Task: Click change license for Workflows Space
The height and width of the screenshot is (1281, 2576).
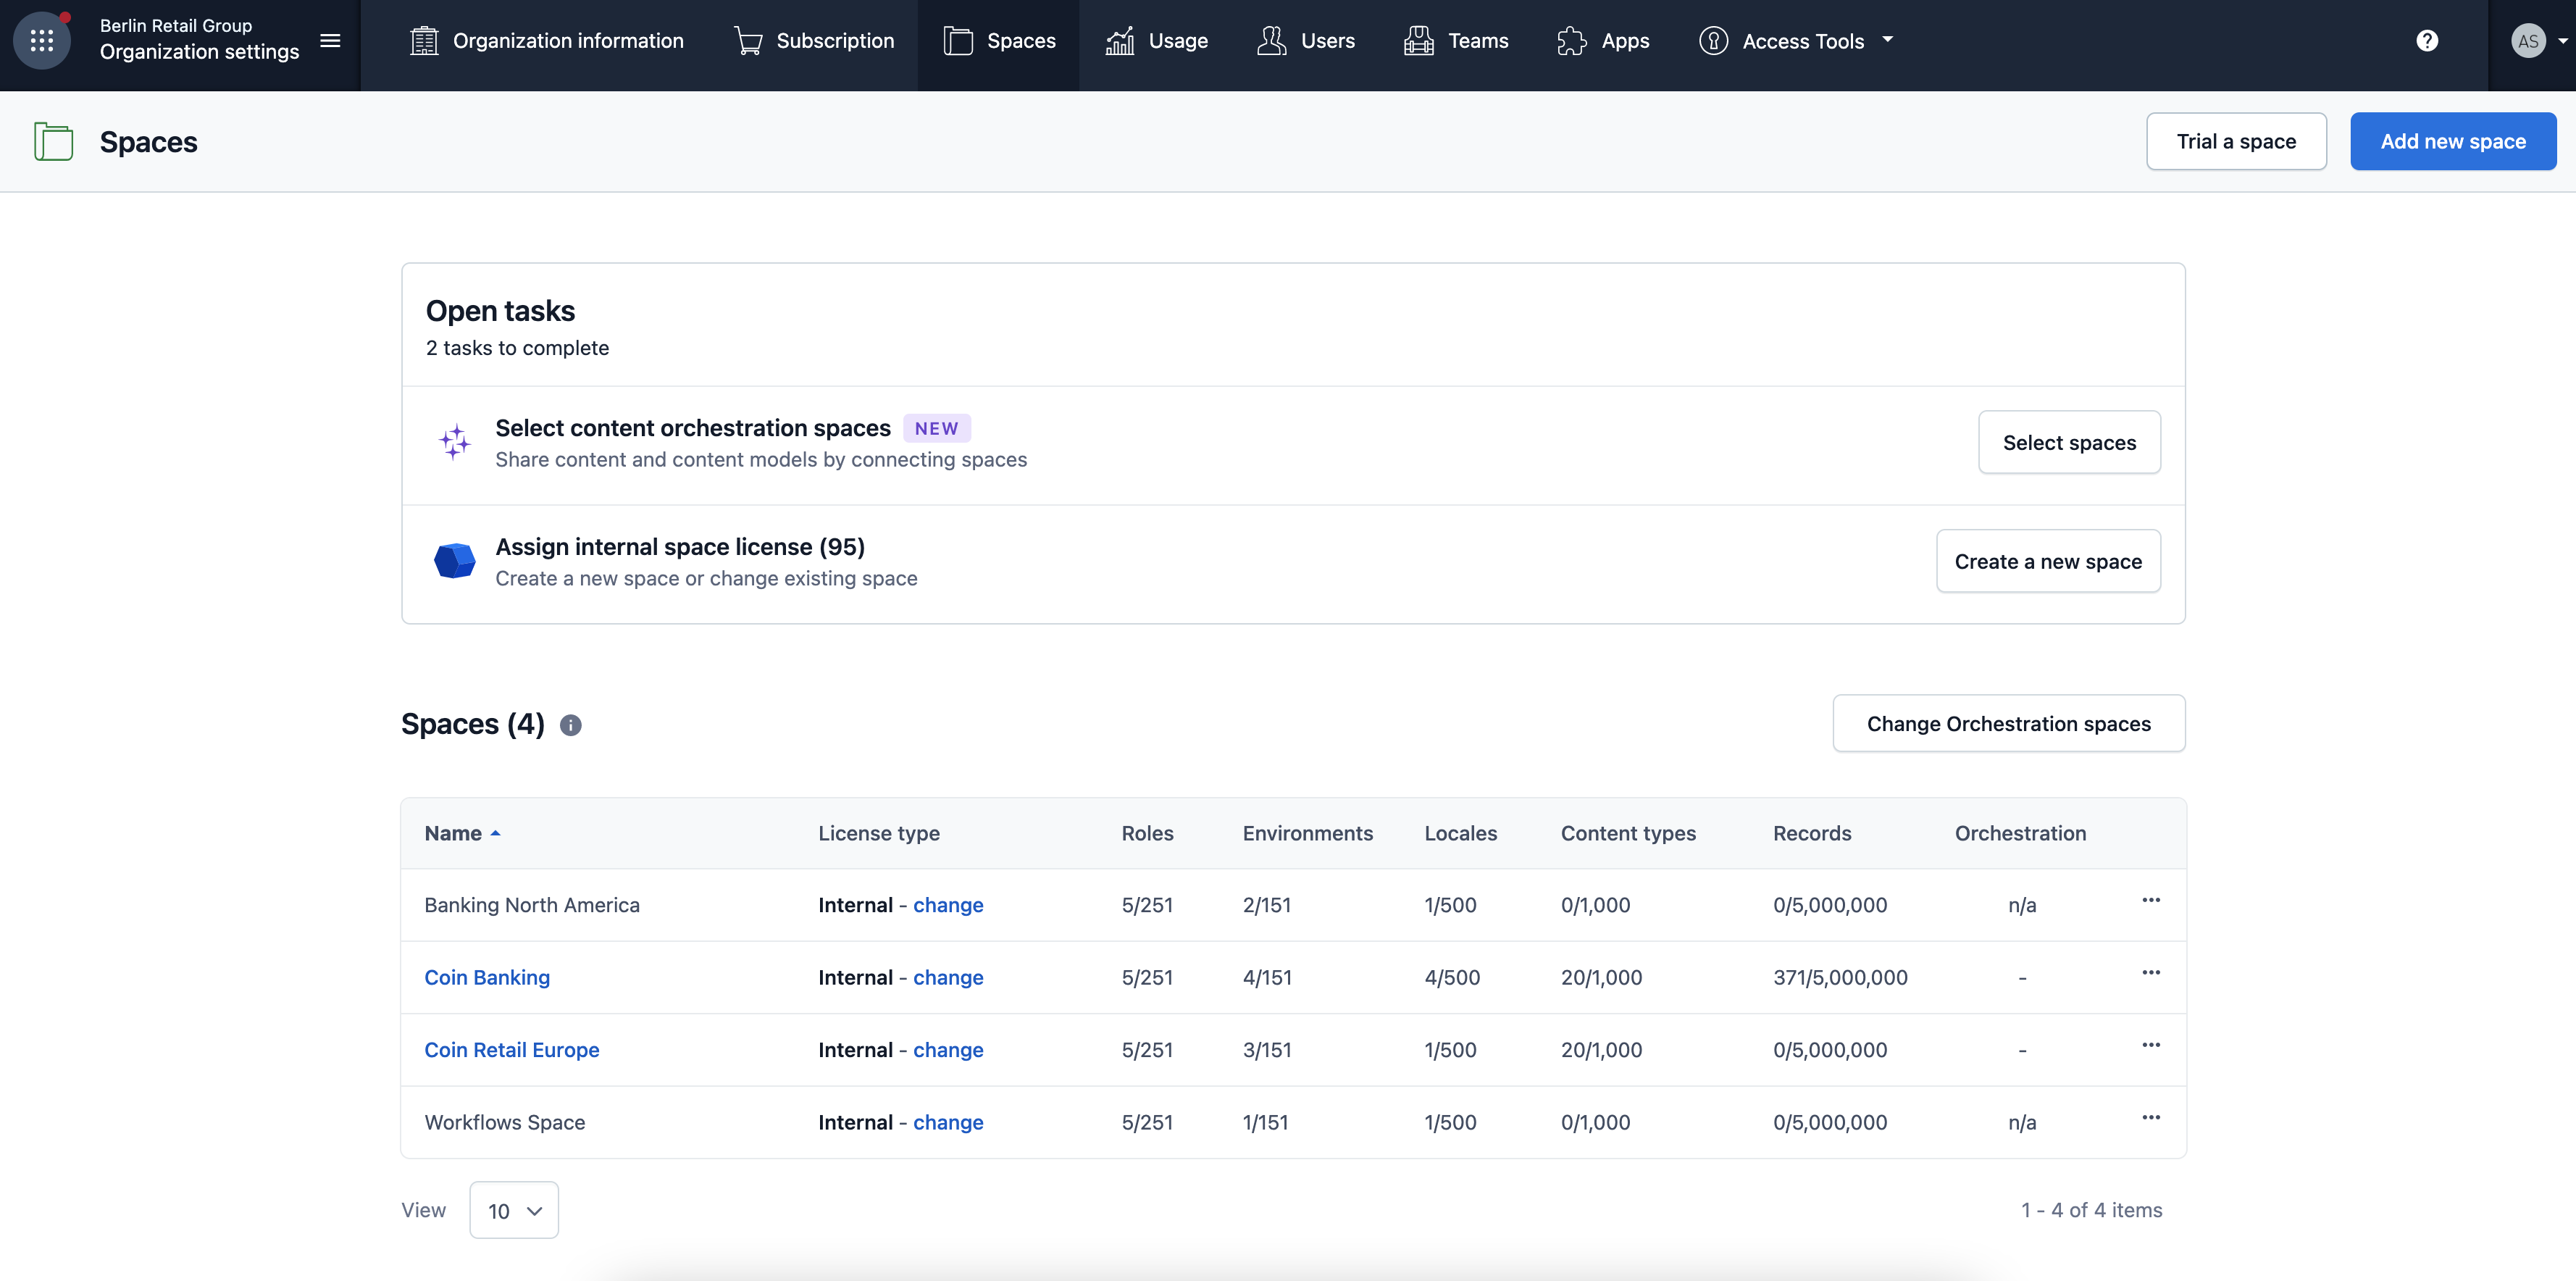Action: pos(947,1122)
